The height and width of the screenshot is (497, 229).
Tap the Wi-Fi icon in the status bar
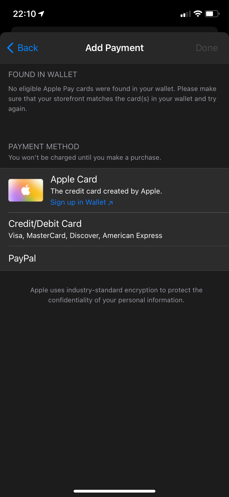click(x=198, y=14)
